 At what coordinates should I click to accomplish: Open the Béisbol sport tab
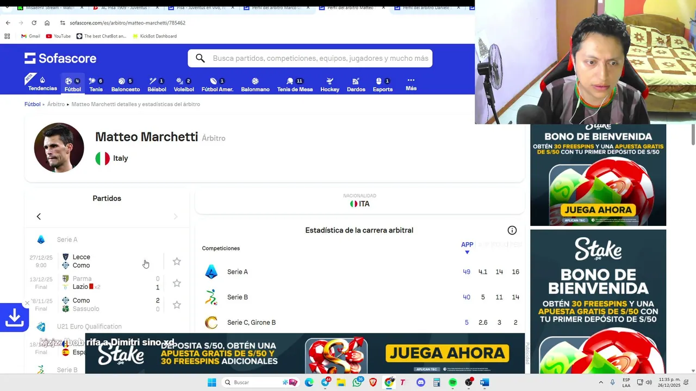pos(157,85)
